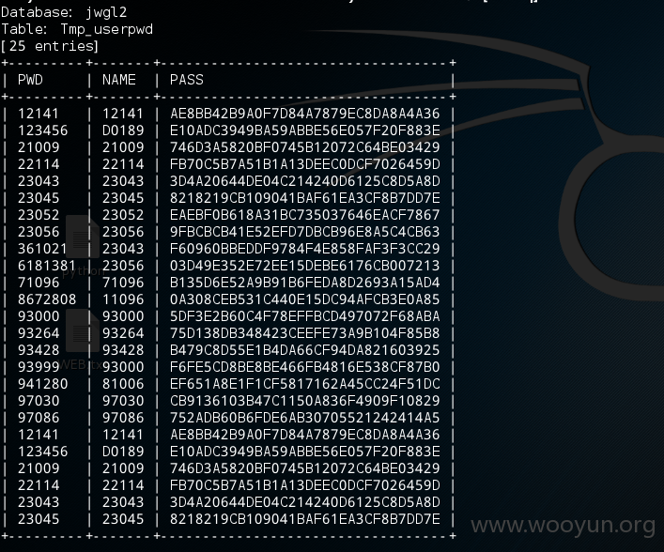
Task: Click PWD value 8672808
Action: pos(47,299)
